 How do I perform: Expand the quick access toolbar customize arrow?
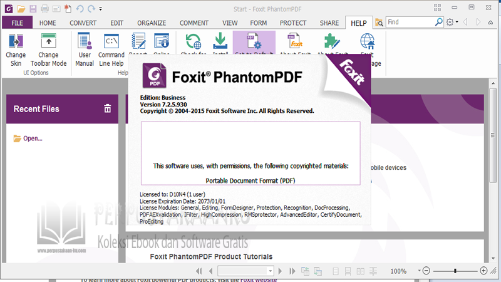[x=100, y=9]
